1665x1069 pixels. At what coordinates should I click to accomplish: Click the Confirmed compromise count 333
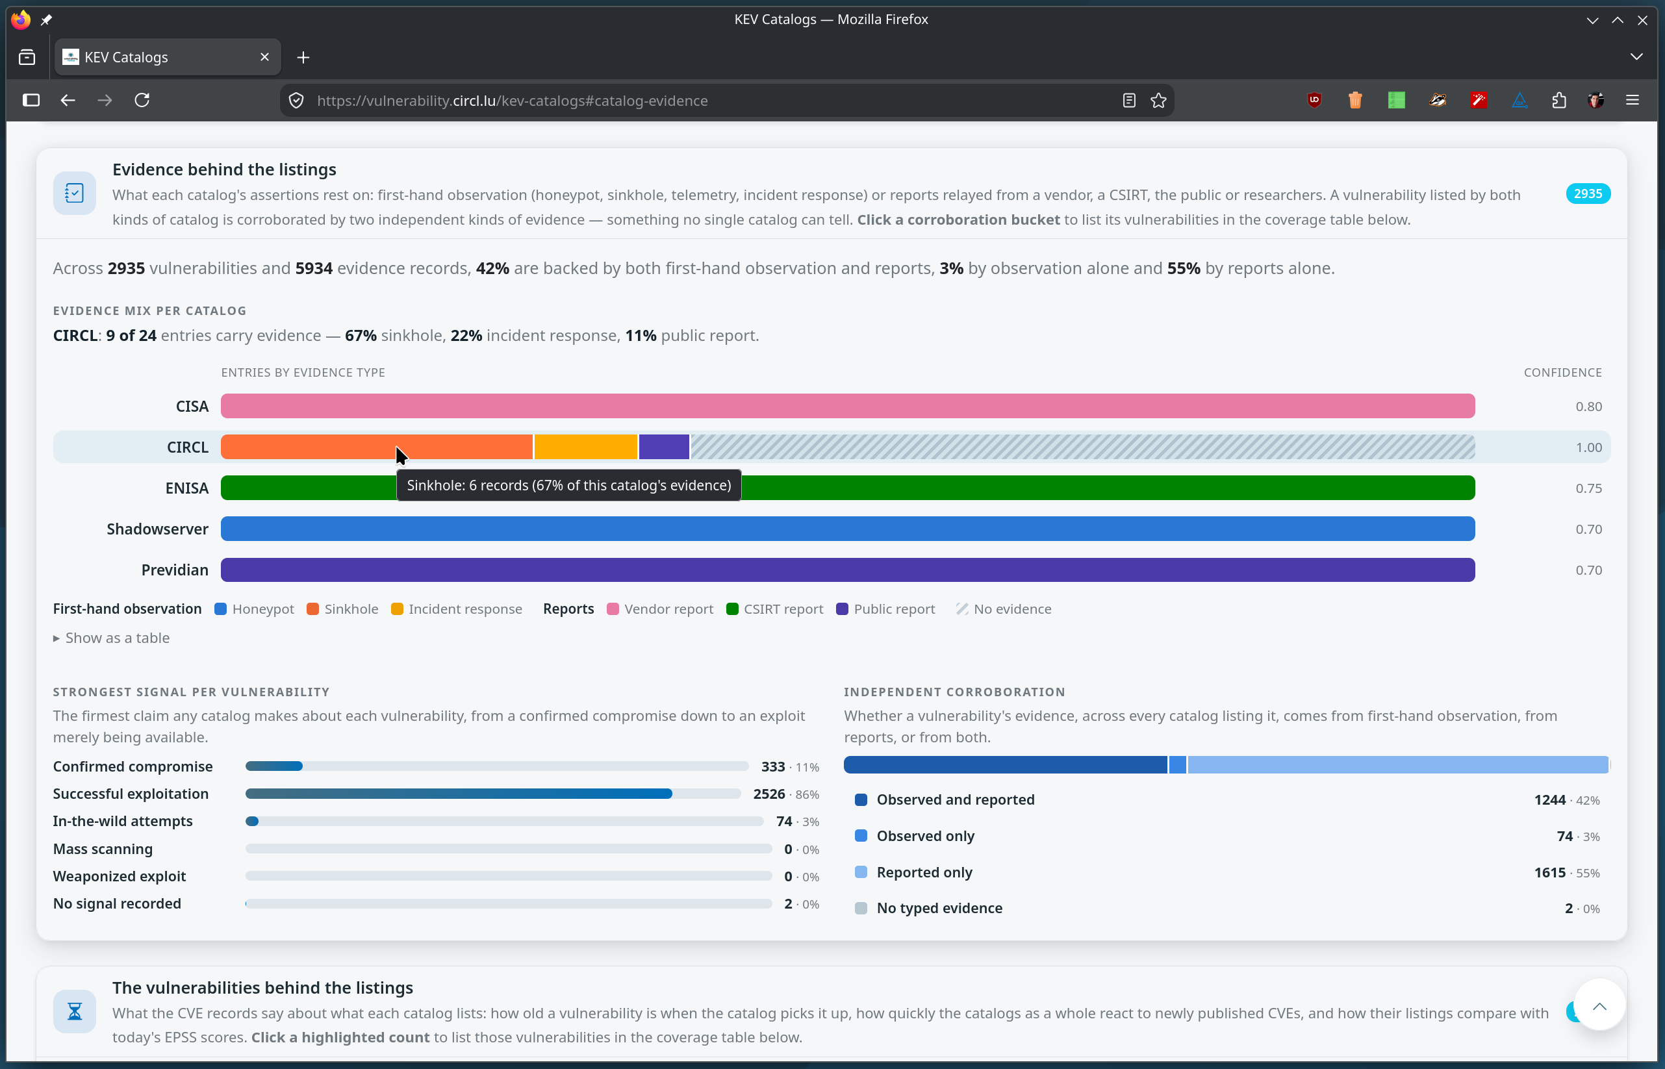click(x=773, y=766)
